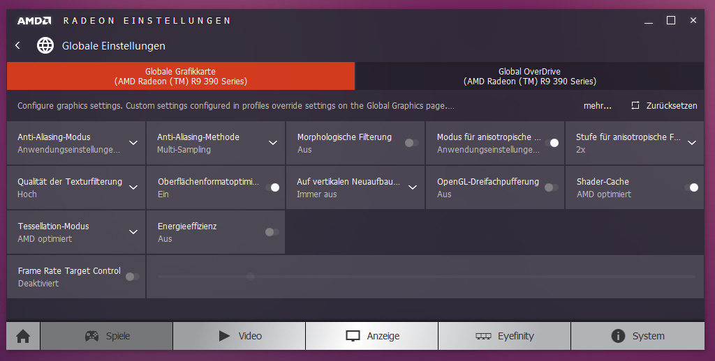
Task: Toggle Modus für anisotropische filtering switch
Action: [552, 143]
